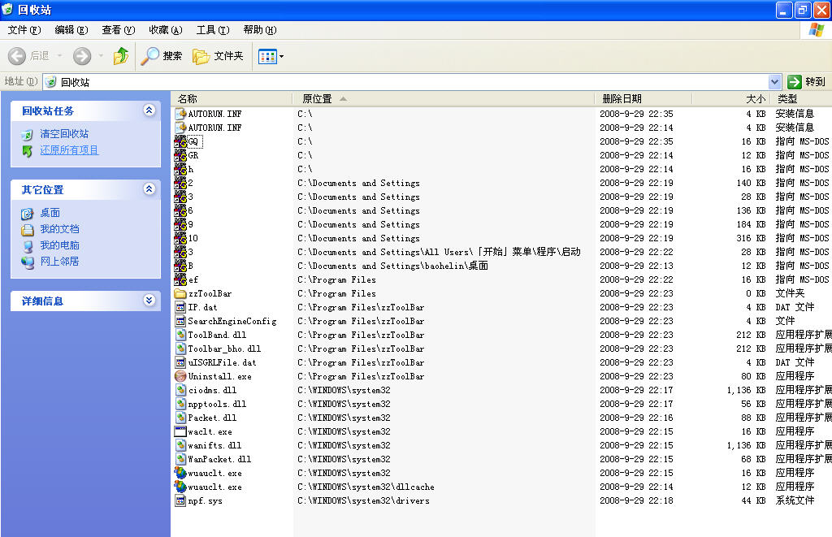The width and height of the screenshot is (832, 537).
Task: Click the 还原所有项目 link
Action: 69,150
